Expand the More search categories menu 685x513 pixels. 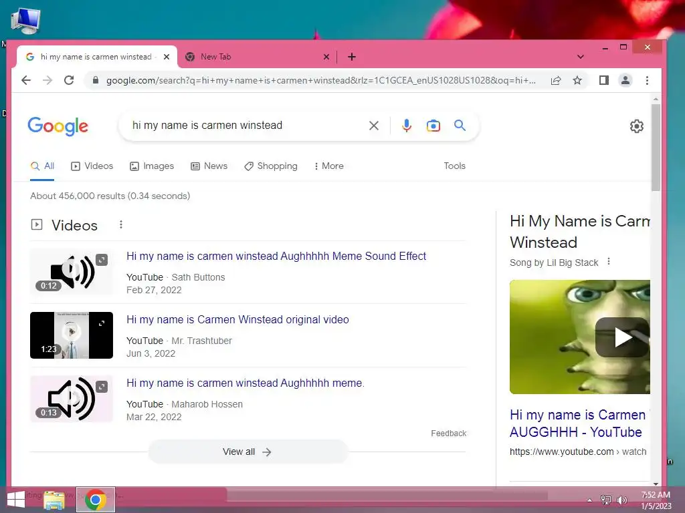329,166
